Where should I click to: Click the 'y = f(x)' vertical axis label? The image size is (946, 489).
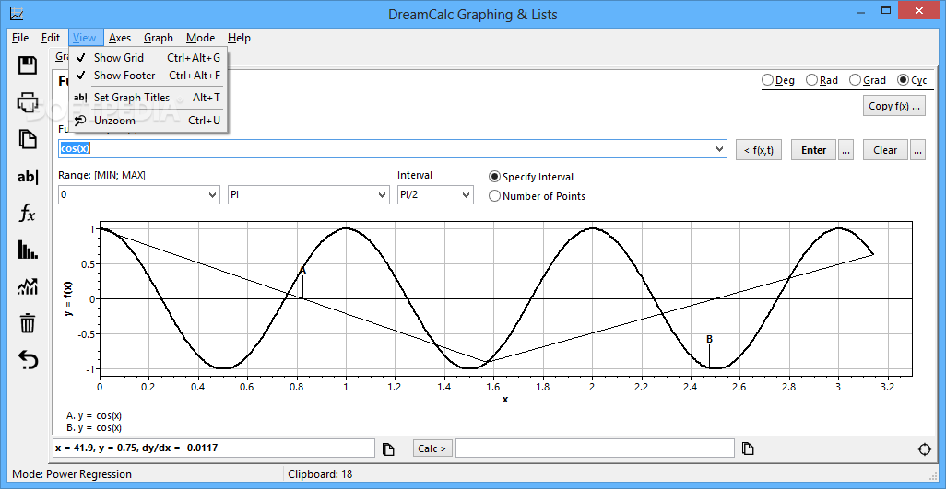coord(69,299)
